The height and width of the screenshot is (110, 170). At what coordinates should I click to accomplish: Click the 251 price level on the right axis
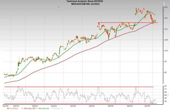click(x=166, y=7)
